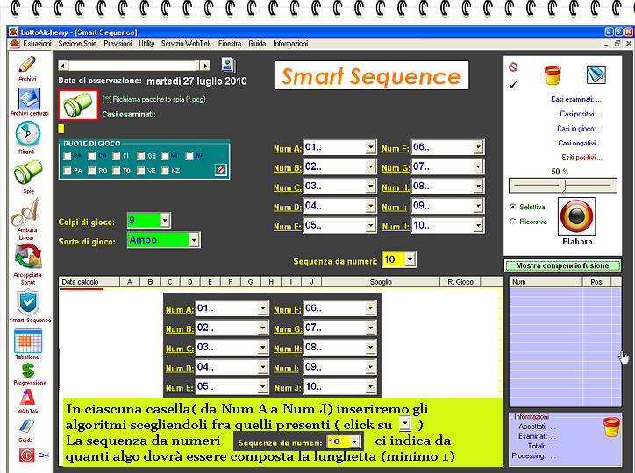Click the Spoglio column header
Image resolution: width=635 pixels, height=473 pixels.
pyautogui.click(x=381, y=282)
